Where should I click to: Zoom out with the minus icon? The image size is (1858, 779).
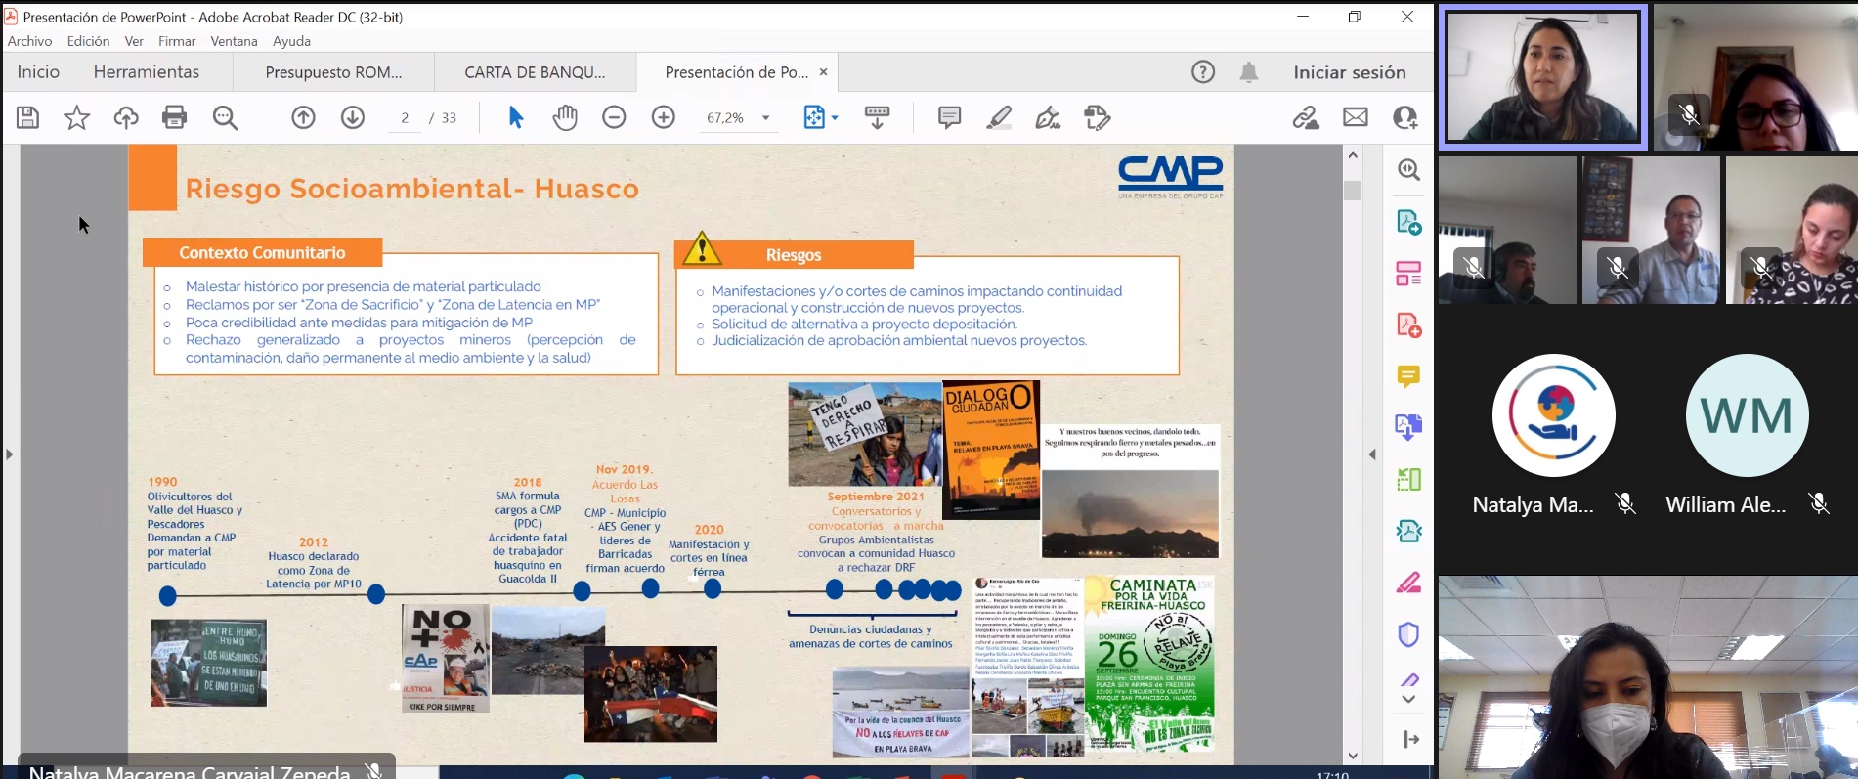(x=614, y=118)
